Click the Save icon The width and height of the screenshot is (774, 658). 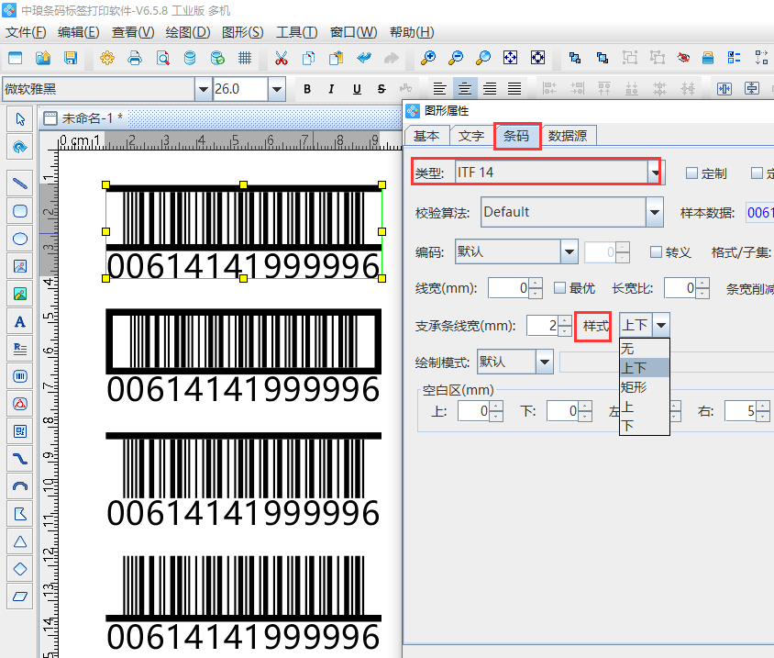(71, 58)
